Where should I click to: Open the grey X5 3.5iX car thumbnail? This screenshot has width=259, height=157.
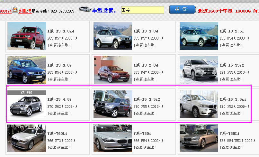click(113, 104)
